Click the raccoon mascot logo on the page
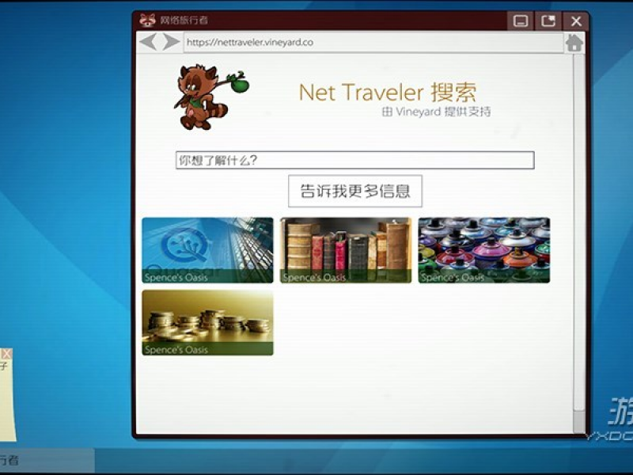The image size is (633, 475). [x=211, y=97]
